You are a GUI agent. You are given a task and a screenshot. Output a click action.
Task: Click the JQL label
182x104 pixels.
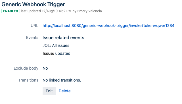(47, 45)
